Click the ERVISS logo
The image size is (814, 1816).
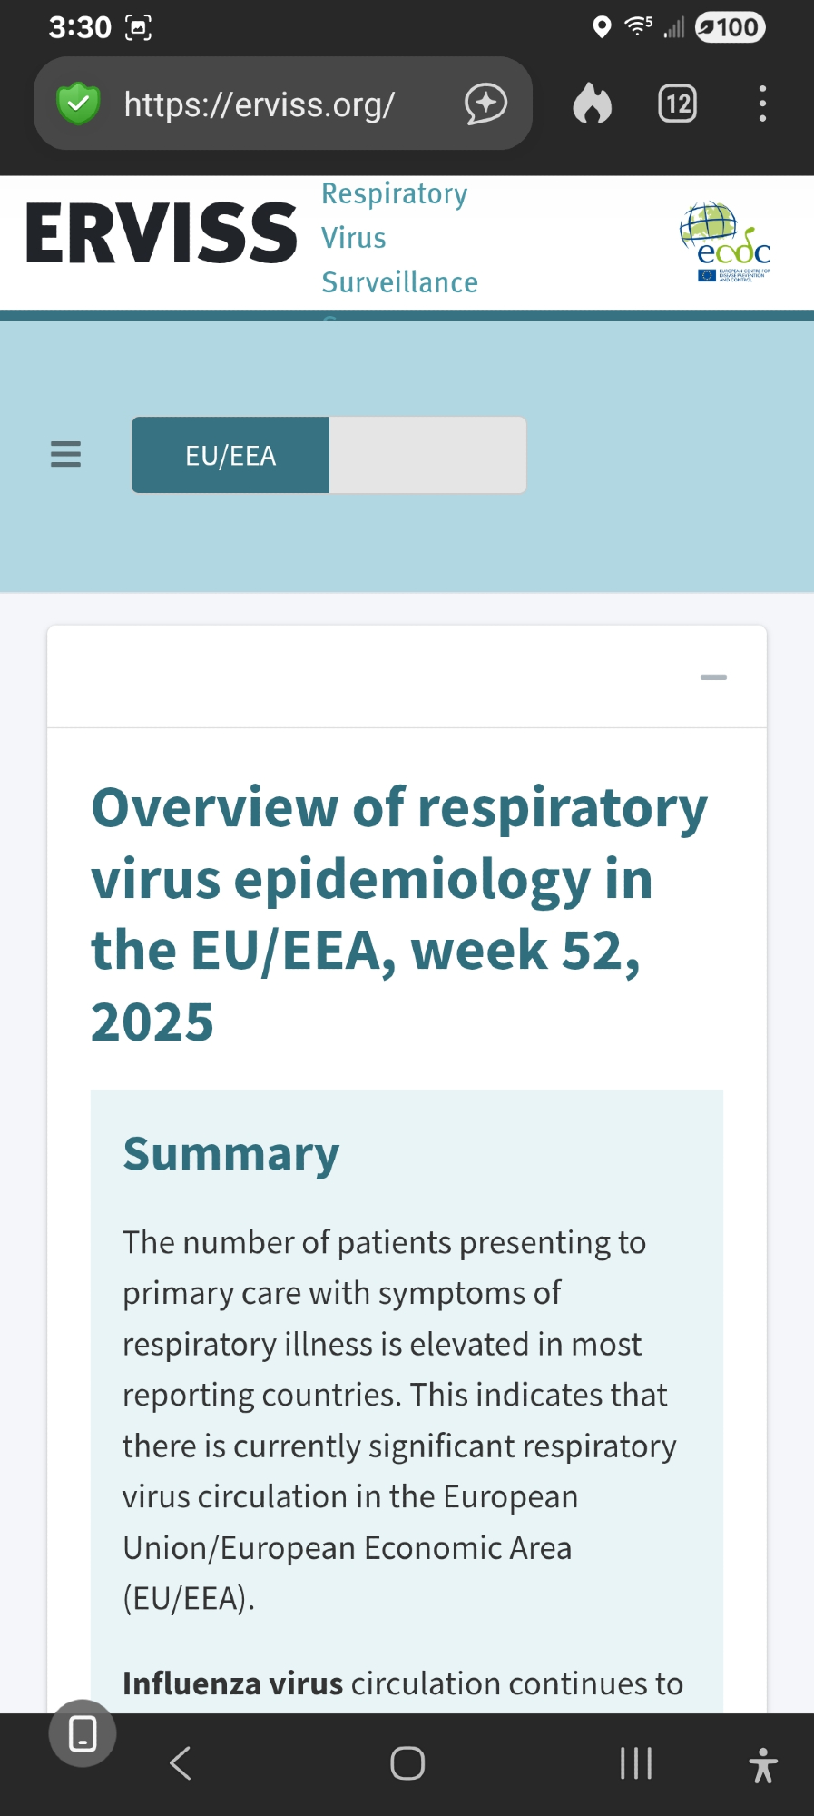[162, 234]
